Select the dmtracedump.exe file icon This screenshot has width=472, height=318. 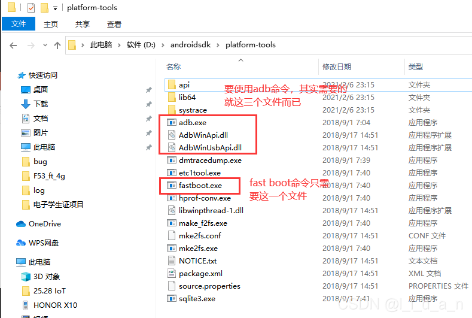click(x=172, y=160)
